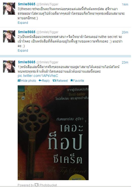This screenshot has width=132, height=187.
Task: Click the Retweet arrows icon
Action: pos(54,81)
